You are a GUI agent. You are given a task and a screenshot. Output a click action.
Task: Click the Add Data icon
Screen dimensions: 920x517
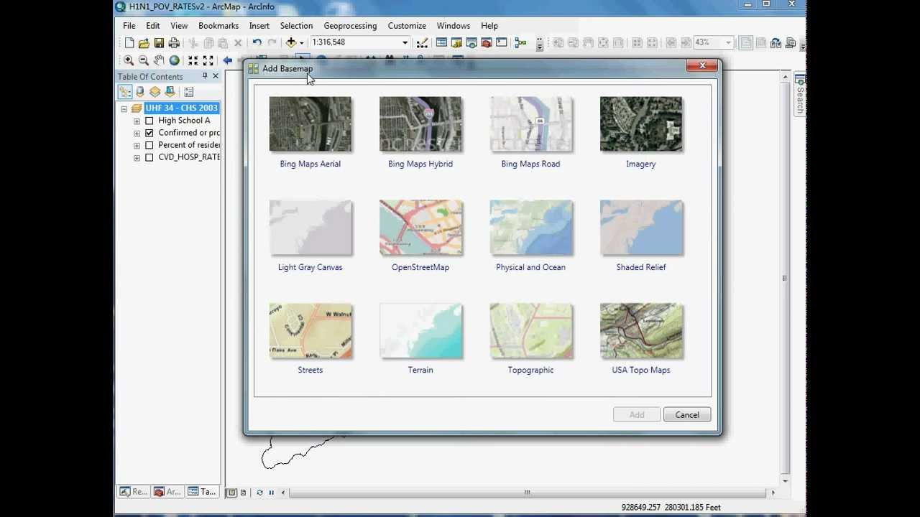[x=291, y=43]
